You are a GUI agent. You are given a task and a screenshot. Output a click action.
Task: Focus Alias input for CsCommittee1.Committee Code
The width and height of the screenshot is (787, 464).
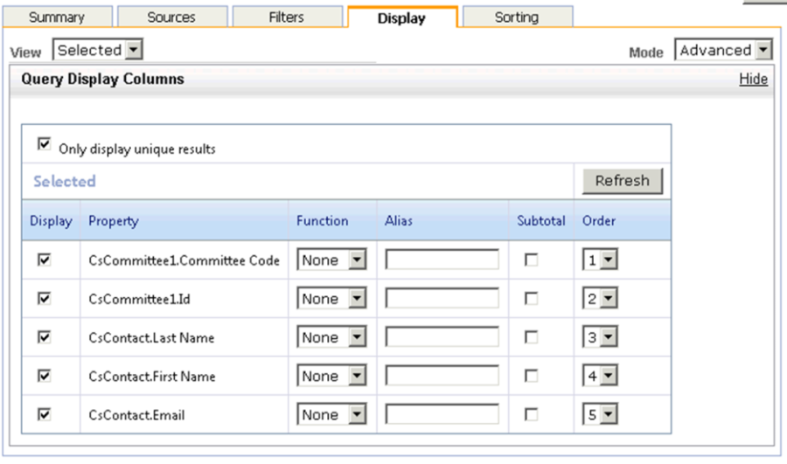tap(442, 260)
